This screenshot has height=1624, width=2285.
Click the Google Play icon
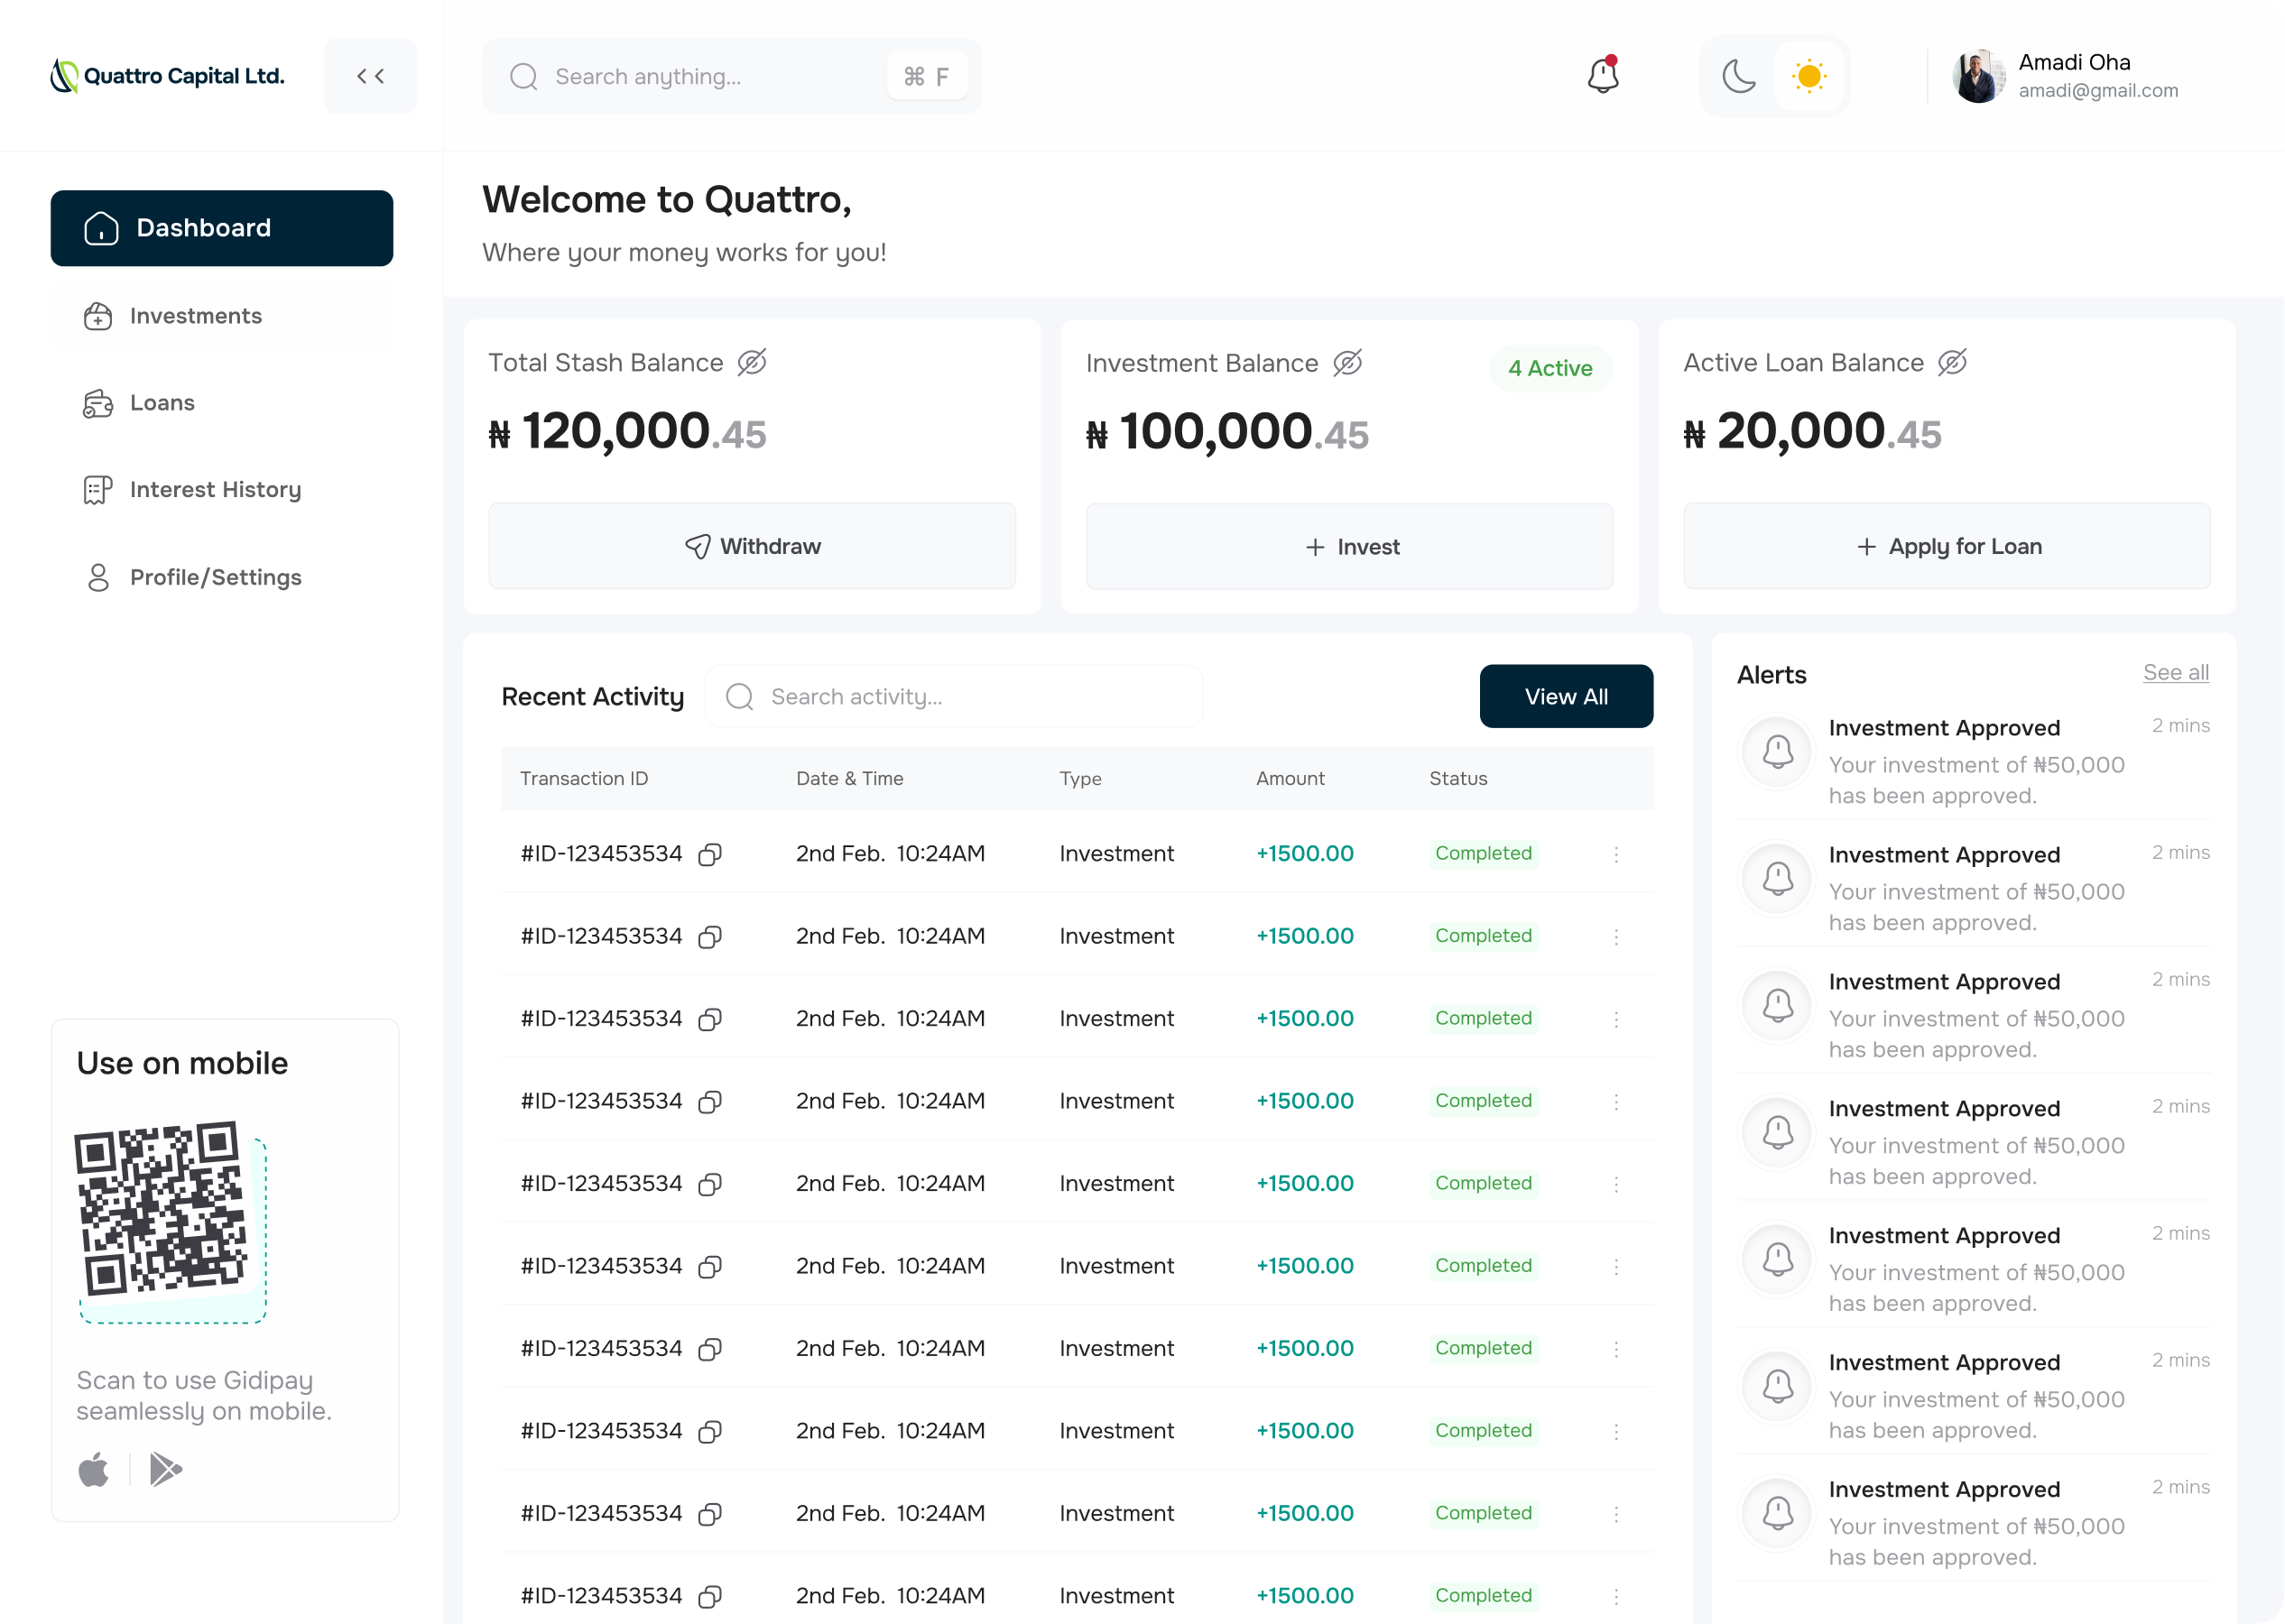coord(165,1468)
